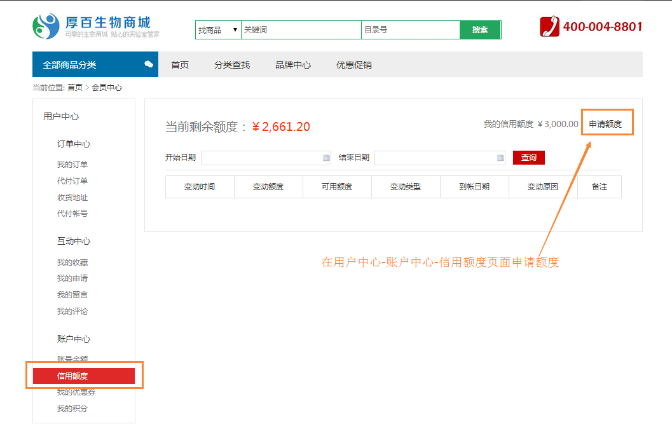Image resolution: width=672 pixels, height=431 pixels.
Task: Expand the 全部商品分类 category menu
Action: [70, 65]
